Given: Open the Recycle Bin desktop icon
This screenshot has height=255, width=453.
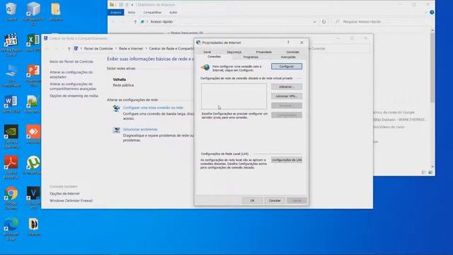Looking at the screenshot, I should tap(11, 11).
